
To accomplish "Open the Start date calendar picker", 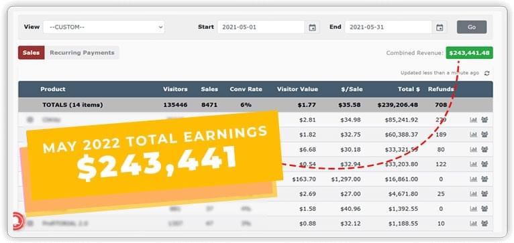I will tap(313, 27).
